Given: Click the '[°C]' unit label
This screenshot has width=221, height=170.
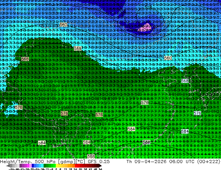Looking at the screenshot, I should click(x=80, y=162).
